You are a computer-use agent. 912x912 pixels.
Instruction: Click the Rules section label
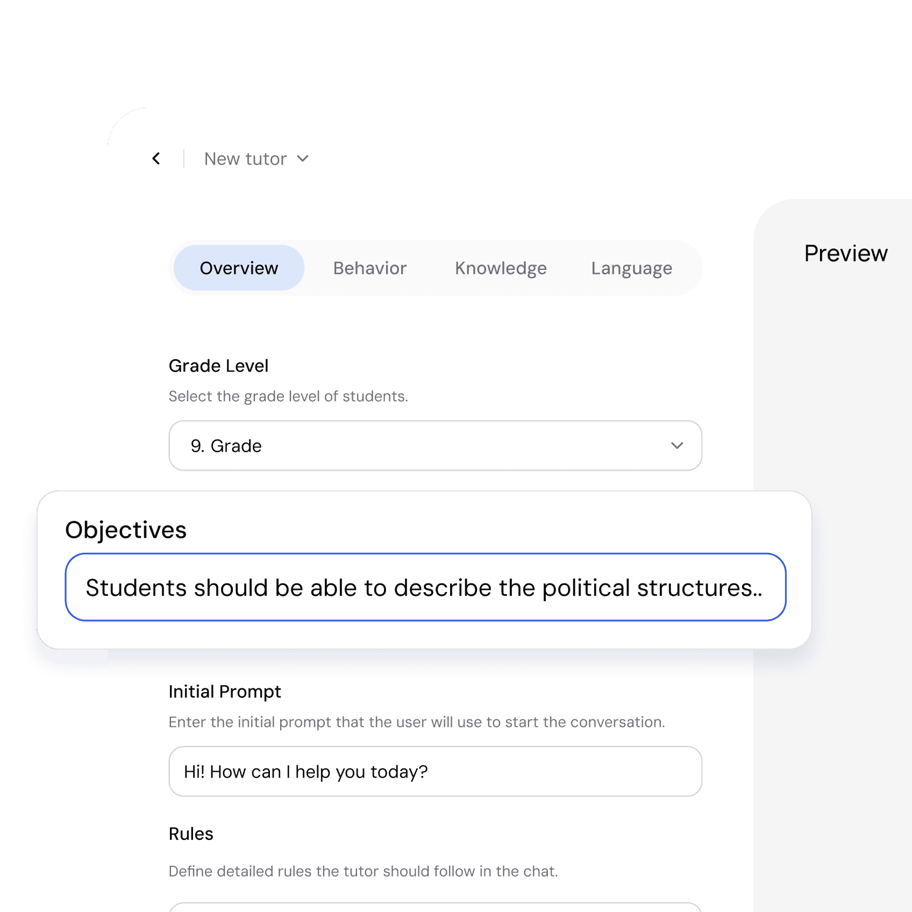click(191, 833)
